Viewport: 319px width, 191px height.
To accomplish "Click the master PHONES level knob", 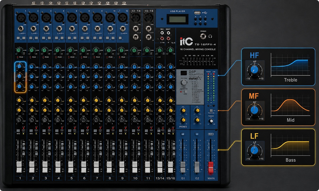I will click(x=211, y=121).
